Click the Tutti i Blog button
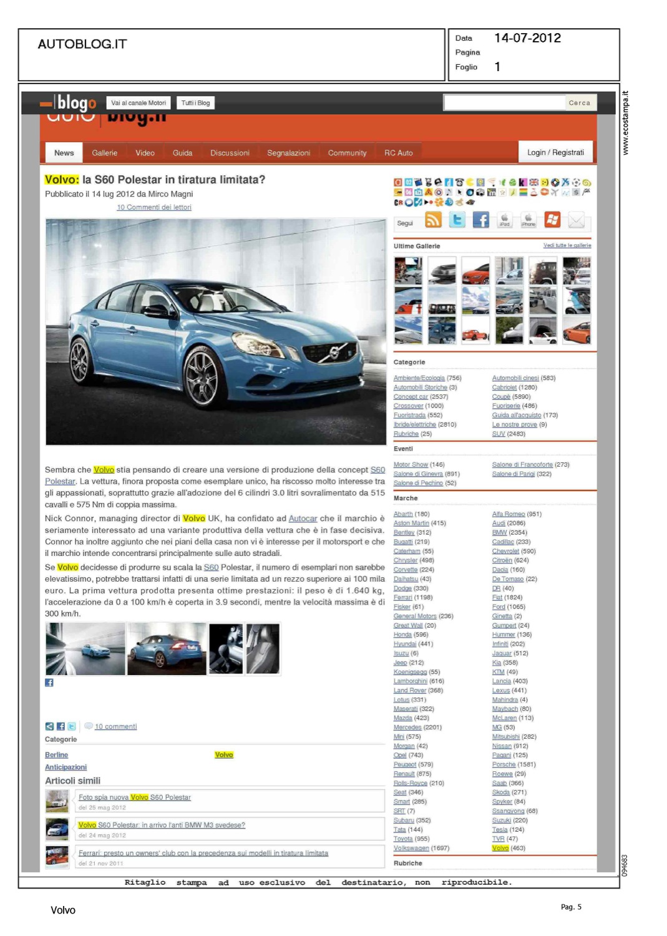 pyautogui.click(x=195, y=103)
